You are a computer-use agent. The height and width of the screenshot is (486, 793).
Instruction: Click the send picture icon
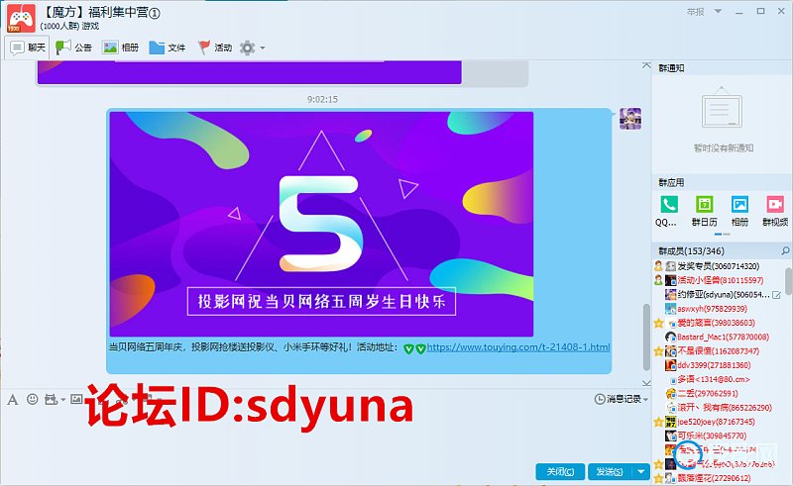pyautogui.click(x=76, y=399)
